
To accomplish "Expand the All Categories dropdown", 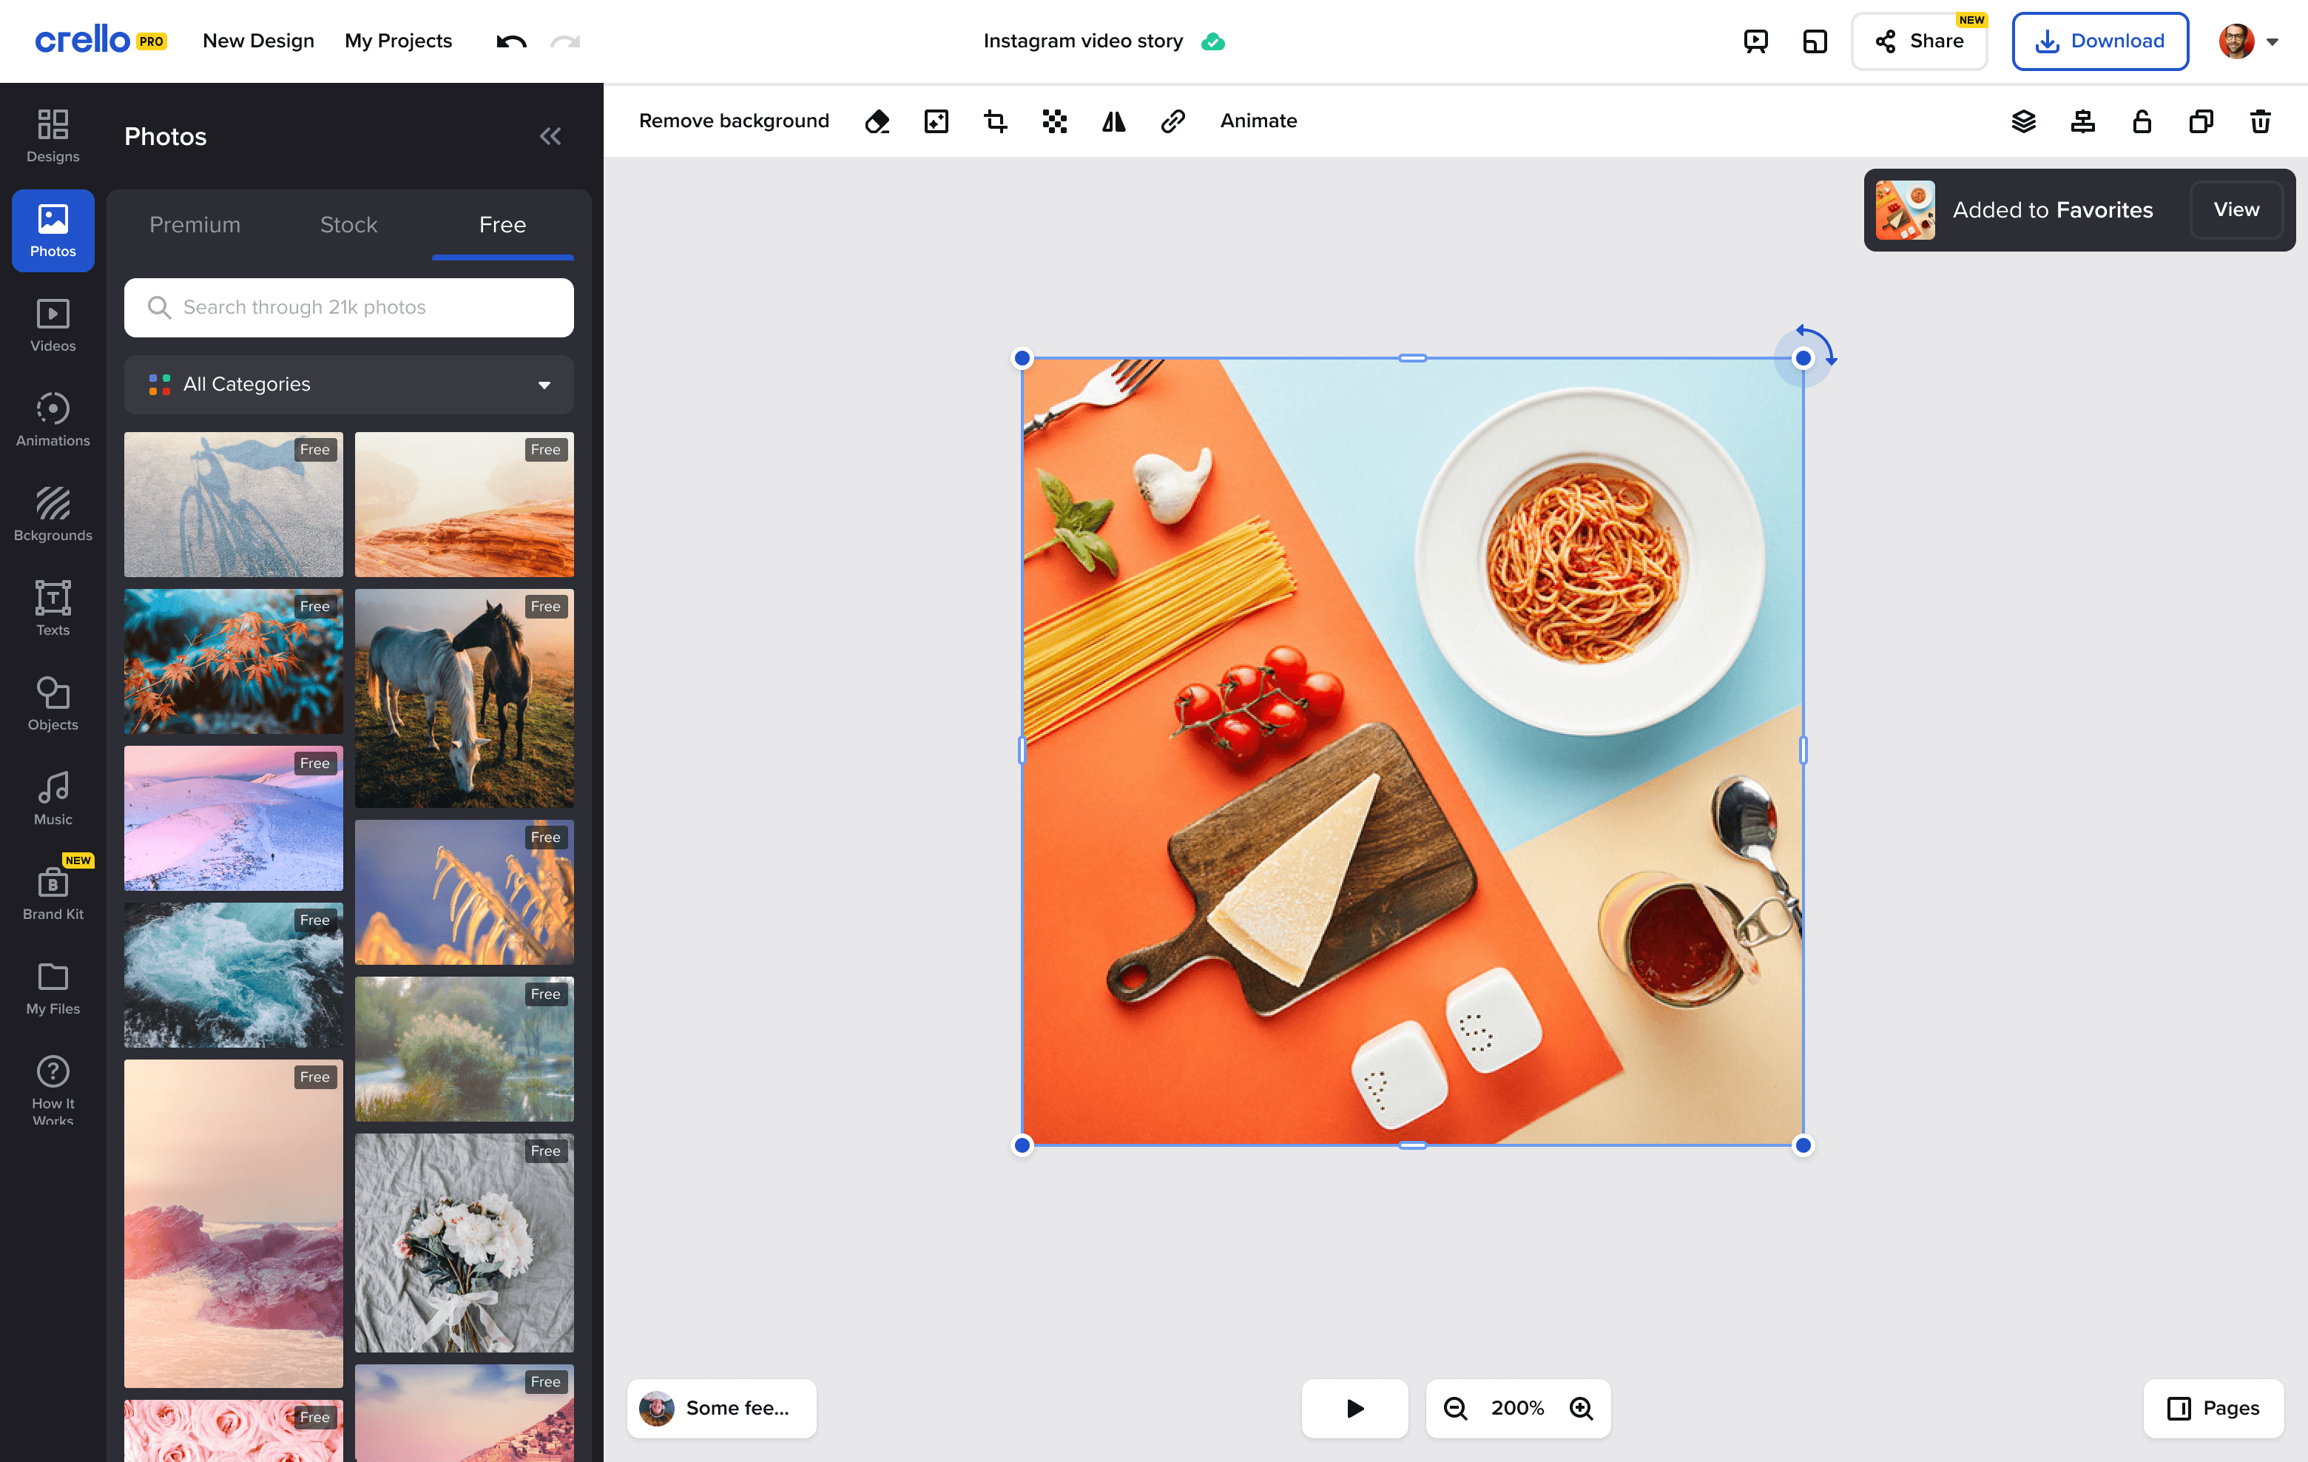I will click(x=349, y=385).
